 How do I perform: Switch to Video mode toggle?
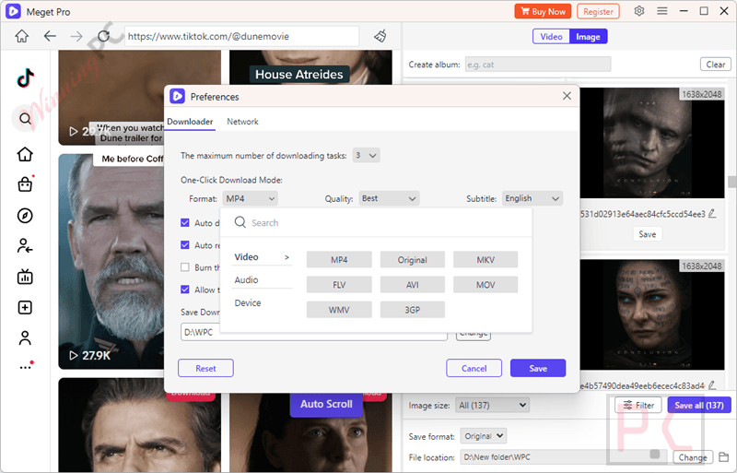tap(551, 37)
